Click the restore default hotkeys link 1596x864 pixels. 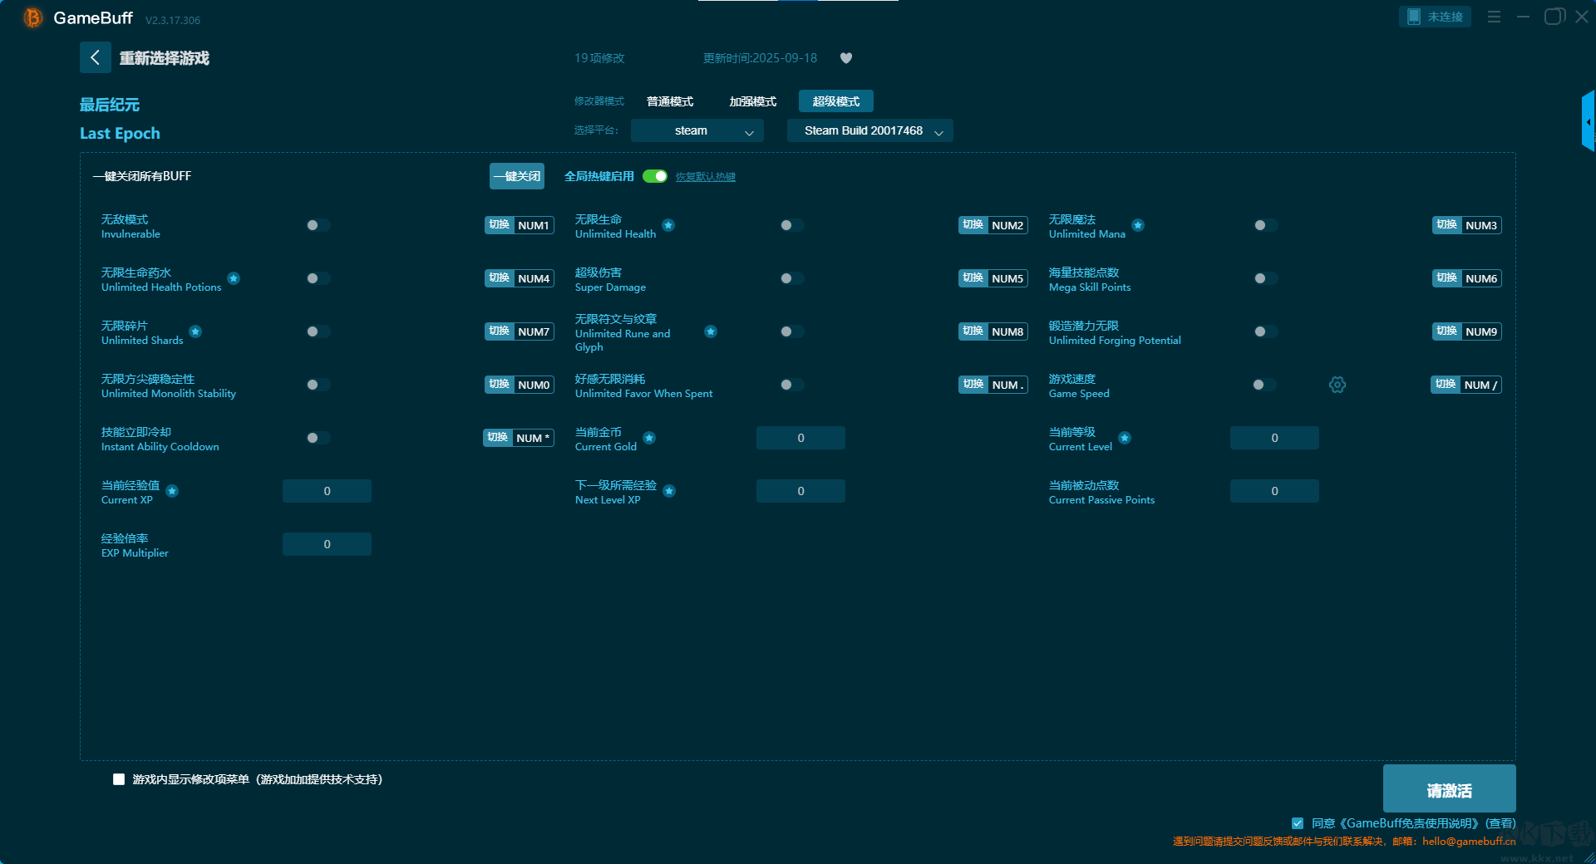pos(705,177)
